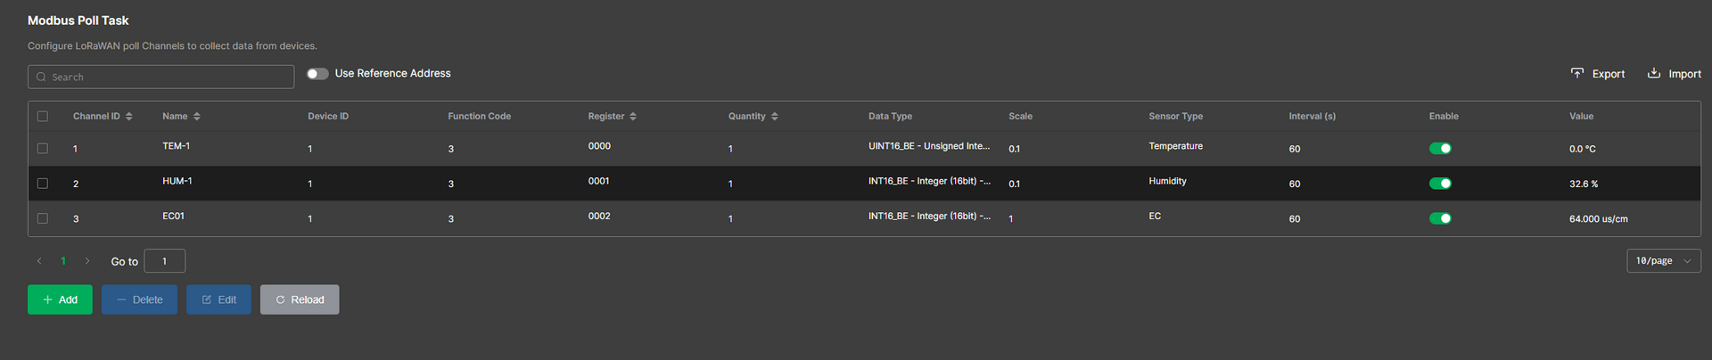Select the TEM-1 row checkbox
This screenshot has width=1712, height=360.
coord(43,149)
